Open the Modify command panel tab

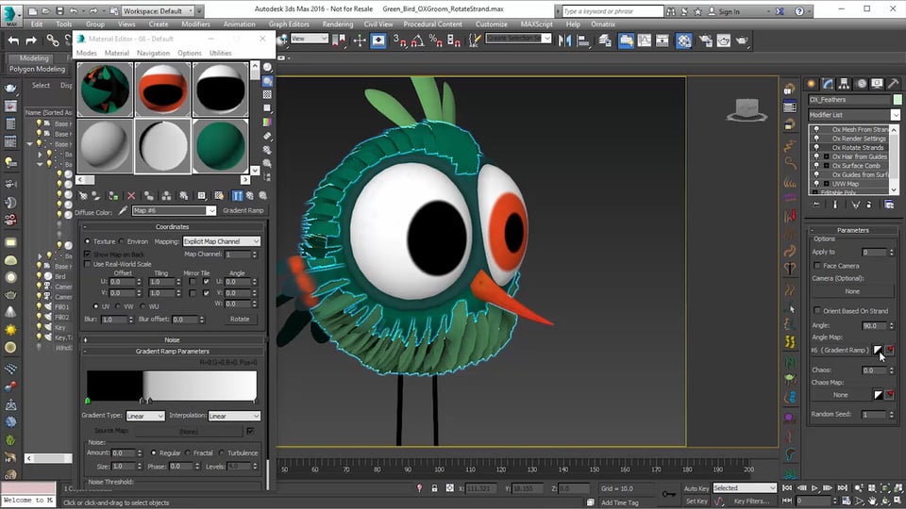(828, 83)
